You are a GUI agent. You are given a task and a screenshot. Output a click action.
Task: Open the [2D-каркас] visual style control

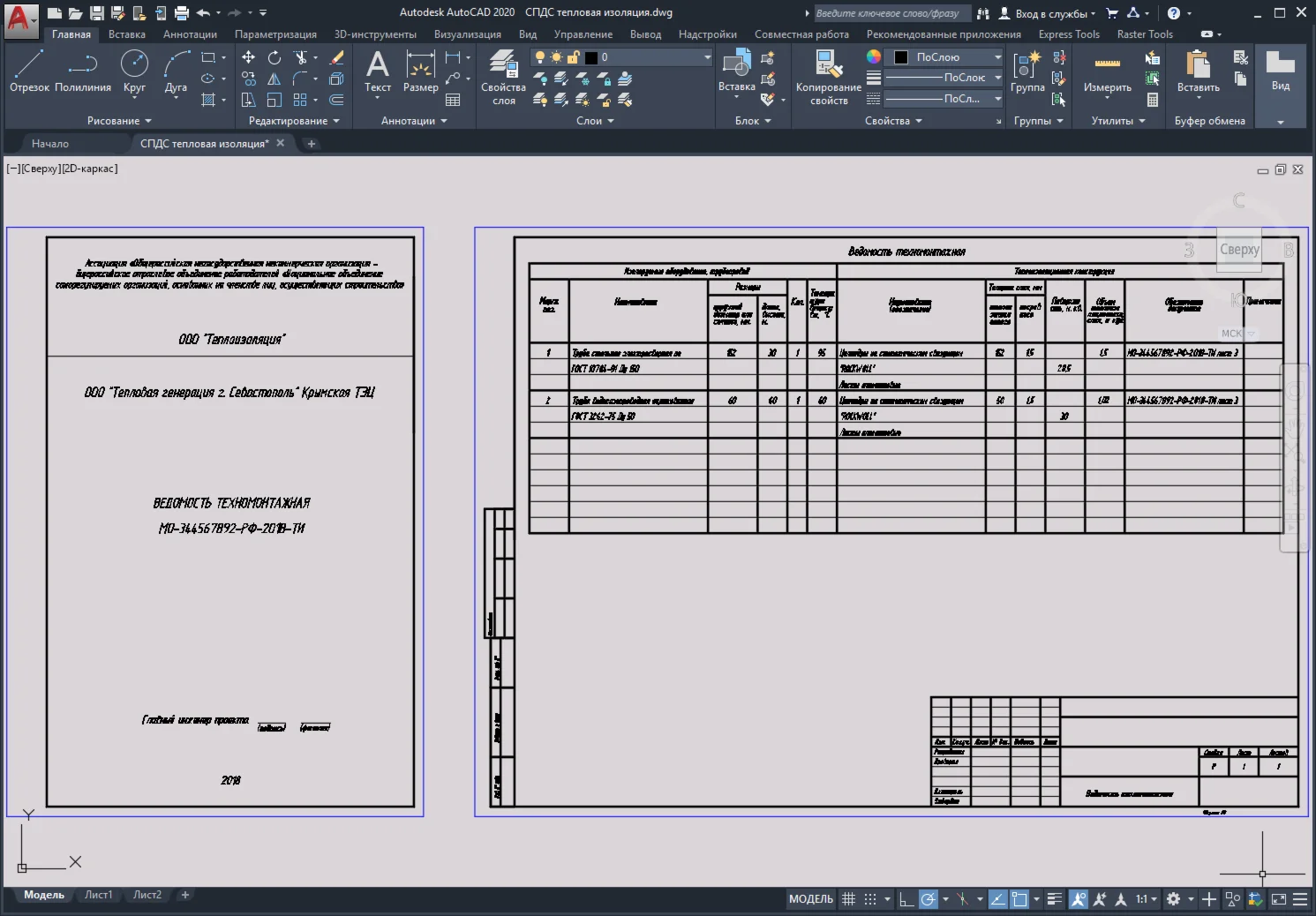(x=89, y=169)
